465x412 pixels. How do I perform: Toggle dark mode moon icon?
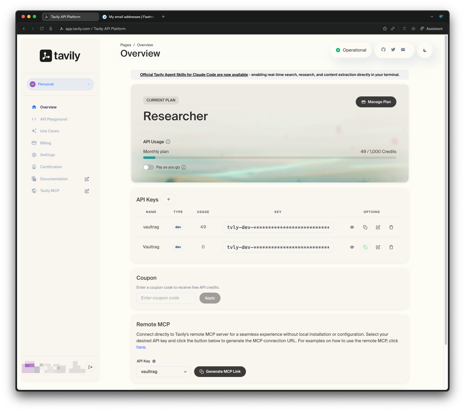425,50
